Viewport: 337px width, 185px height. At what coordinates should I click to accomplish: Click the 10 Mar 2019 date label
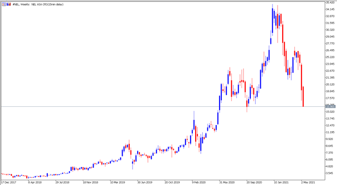117,182
